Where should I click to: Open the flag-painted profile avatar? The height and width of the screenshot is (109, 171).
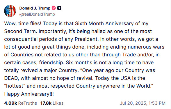pyautogui.click(x=10, y=11)
